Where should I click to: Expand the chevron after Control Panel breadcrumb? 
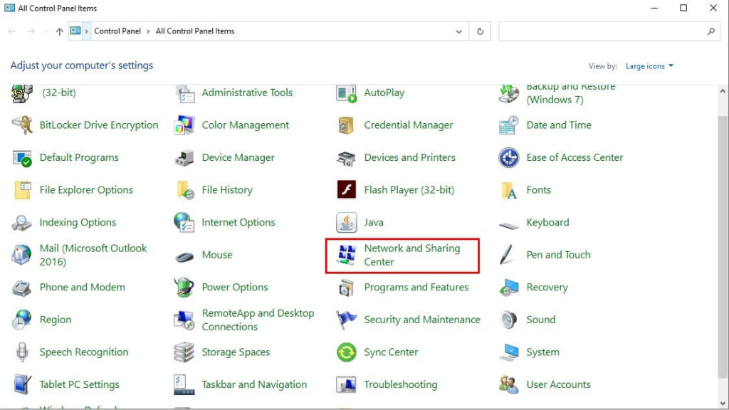click(x=148, y=31)
